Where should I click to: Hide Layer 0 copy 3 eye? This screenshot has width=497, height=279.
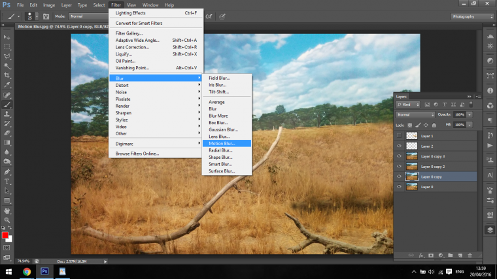[x=399, y=156]
